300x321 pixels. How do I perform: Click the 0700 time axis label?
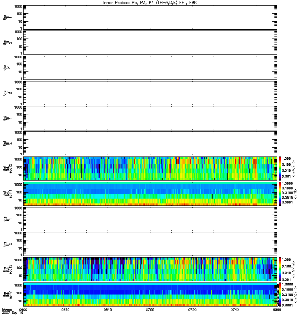coord(150,310)
